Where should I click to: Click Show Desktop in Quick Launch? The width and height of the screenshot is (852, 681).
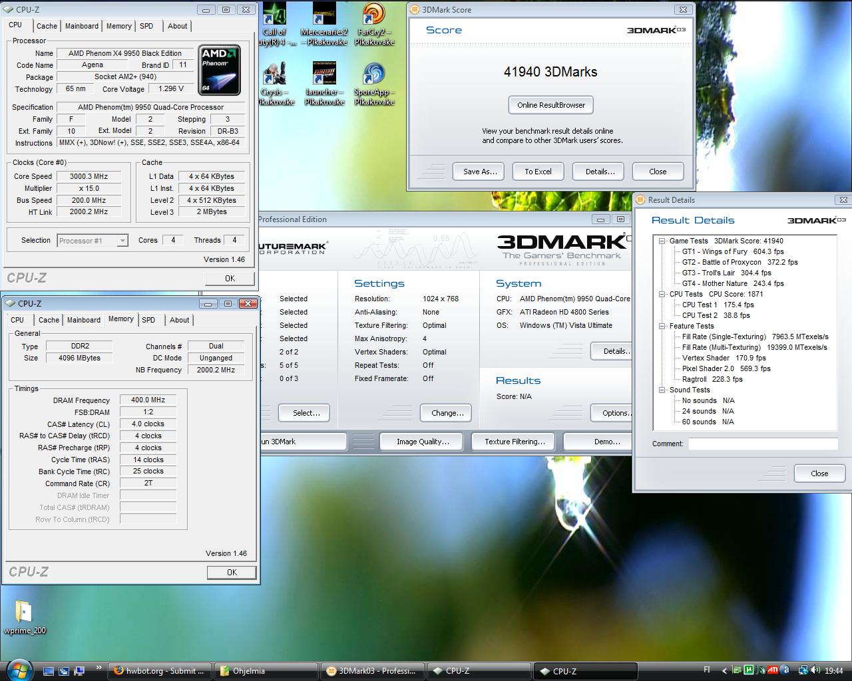point(49,671)
